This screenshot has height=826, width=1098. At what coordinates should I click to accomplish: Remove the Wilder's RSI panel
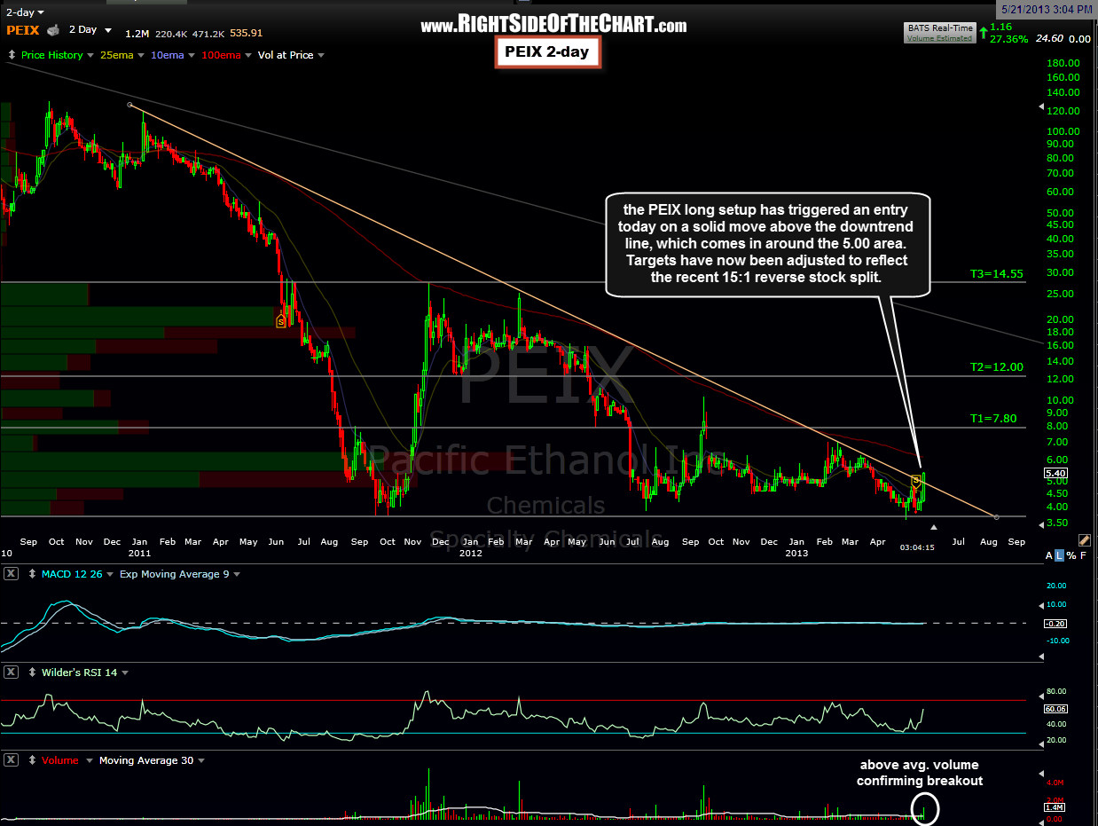click(x=12, y=673)
